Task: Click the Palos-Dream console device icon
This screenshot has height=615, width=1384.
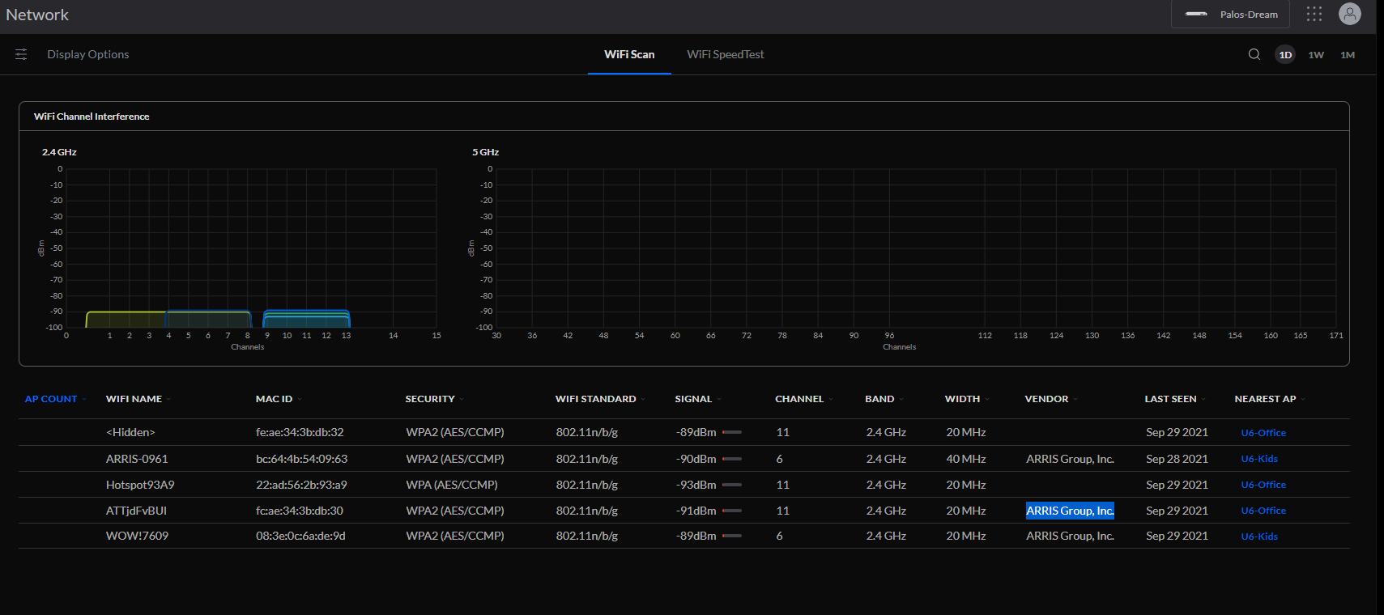Action: (1196, 15)
